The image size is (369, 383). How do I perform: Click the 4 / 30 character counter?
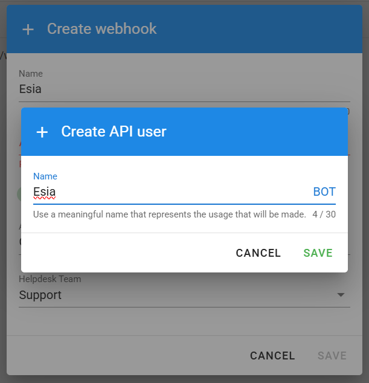pyautogui.click(x=324, y=214)
